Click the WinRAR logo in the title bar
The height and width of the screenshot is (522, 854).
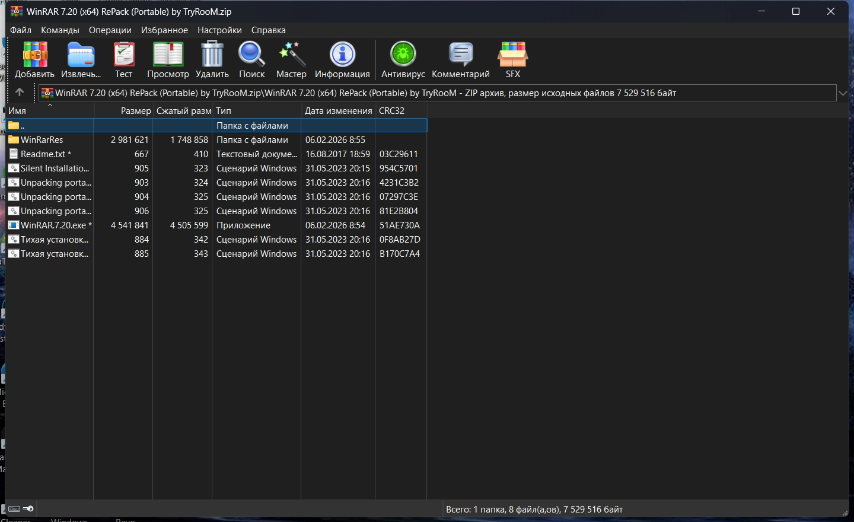click(x=16, y=11)
